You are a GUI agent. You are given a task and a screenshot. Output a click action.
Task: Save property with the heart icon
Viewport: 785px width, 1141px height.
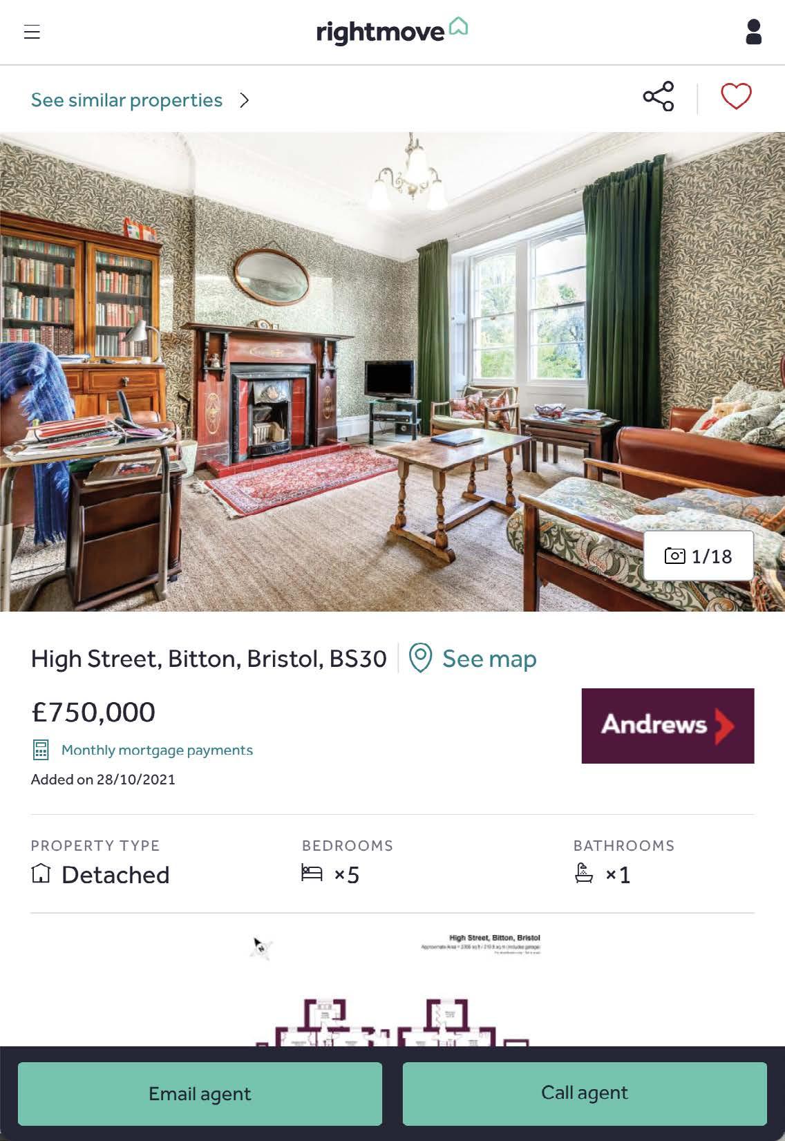736,96
